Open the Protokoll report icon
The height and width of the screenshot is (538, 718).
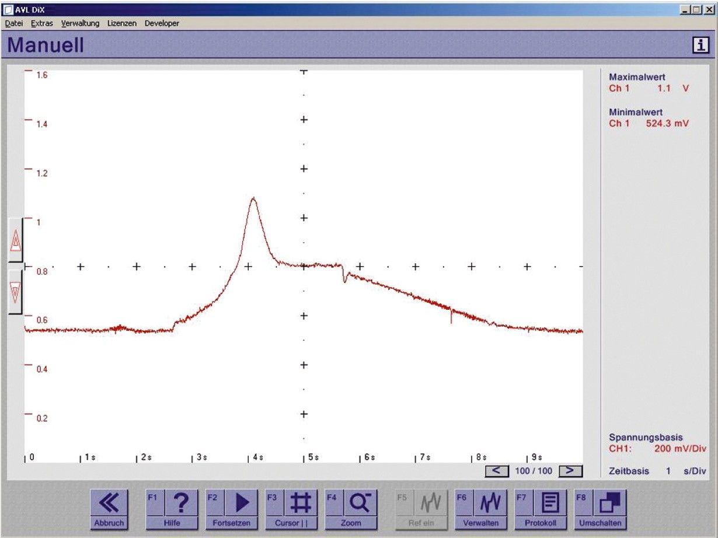(x=550, y=503)
